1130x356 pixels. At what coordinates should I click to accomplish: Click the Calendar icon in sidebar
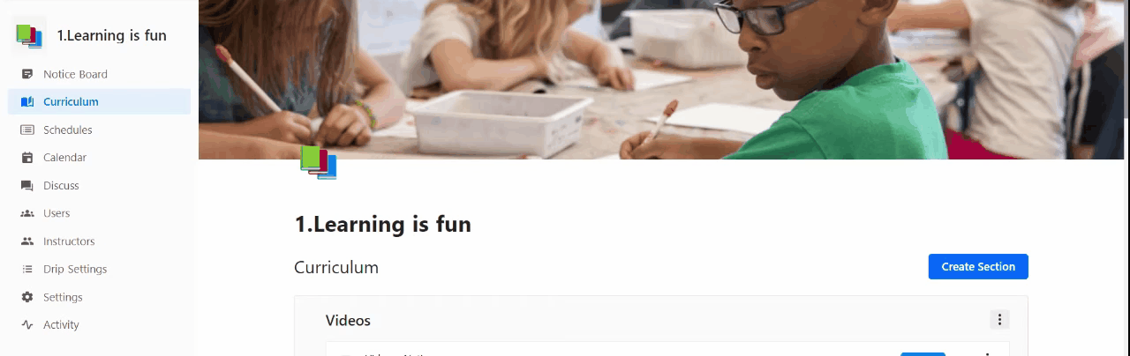[27, 158]
